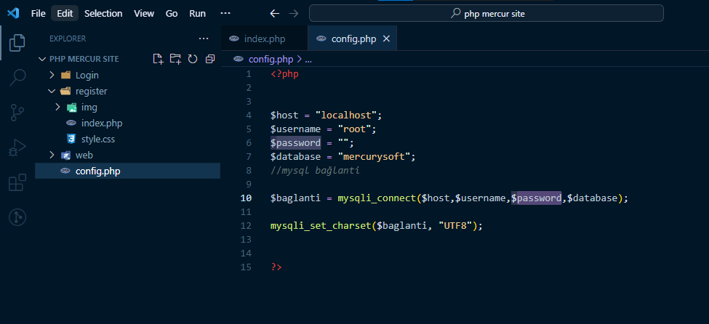Image resolution: width=709 pixels, height=324 pixels.
Task: Open Explorer views and more actions menu
Action: point(204,39)
